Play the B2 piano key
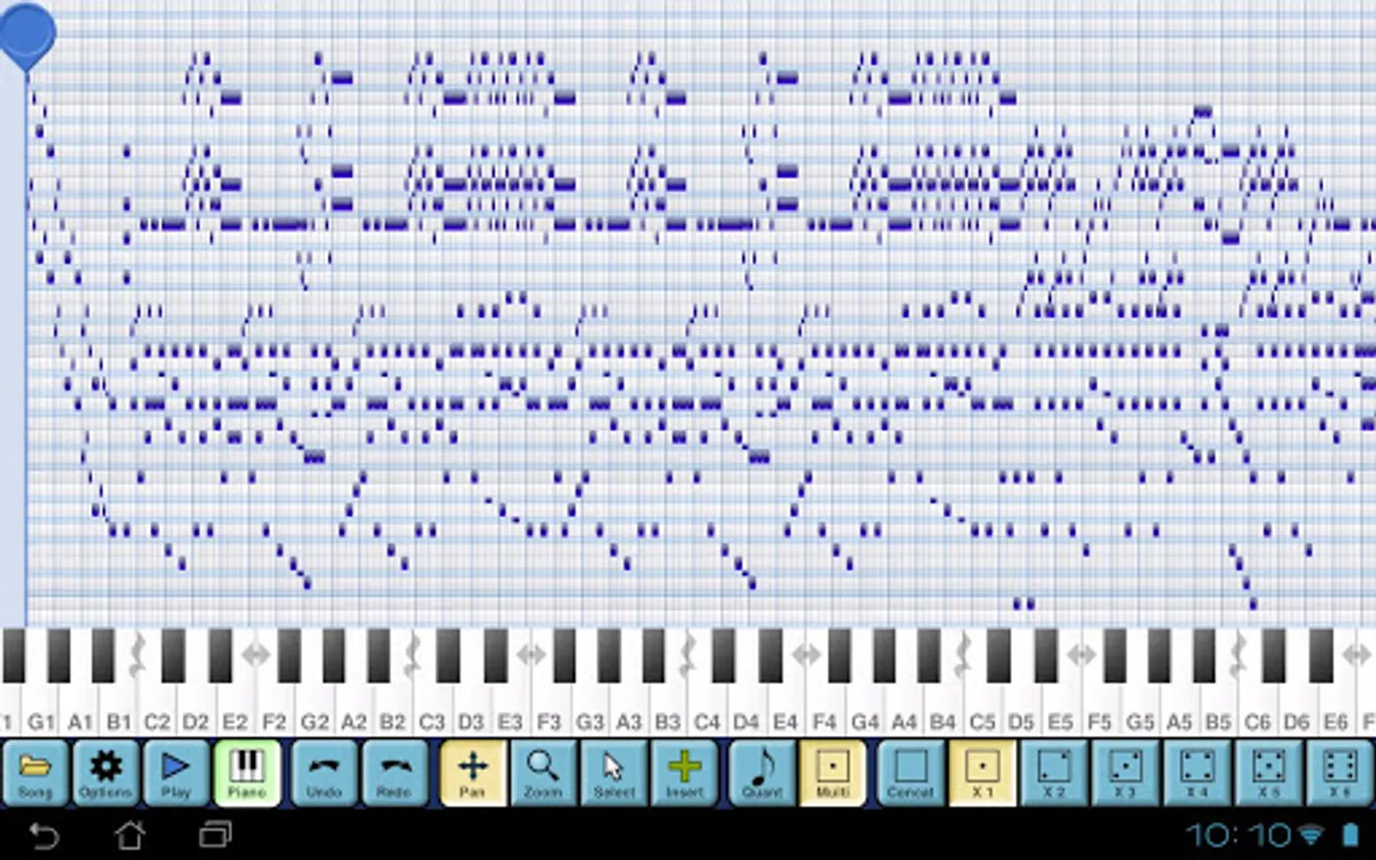 393,707
